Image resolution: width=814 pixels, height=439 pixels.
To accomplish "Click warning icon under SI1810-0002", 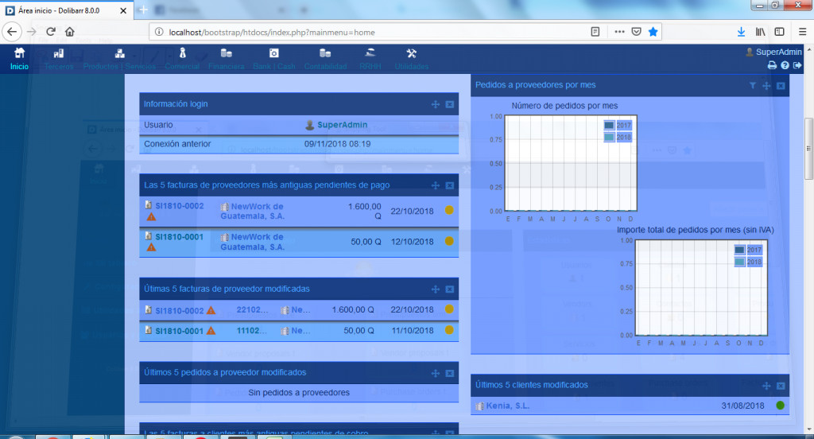I will tap(151, 216).
